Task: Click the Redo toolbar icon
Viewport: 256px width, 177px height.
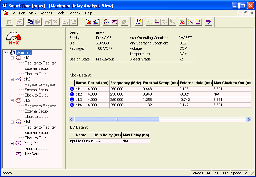Action: tap(74, 22)
